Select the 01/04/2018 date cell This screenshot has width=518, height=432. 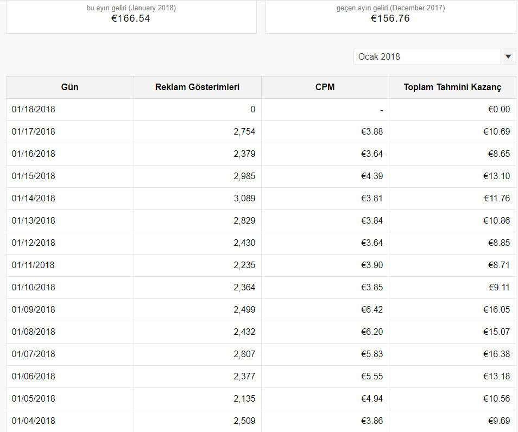click(34, 421)
